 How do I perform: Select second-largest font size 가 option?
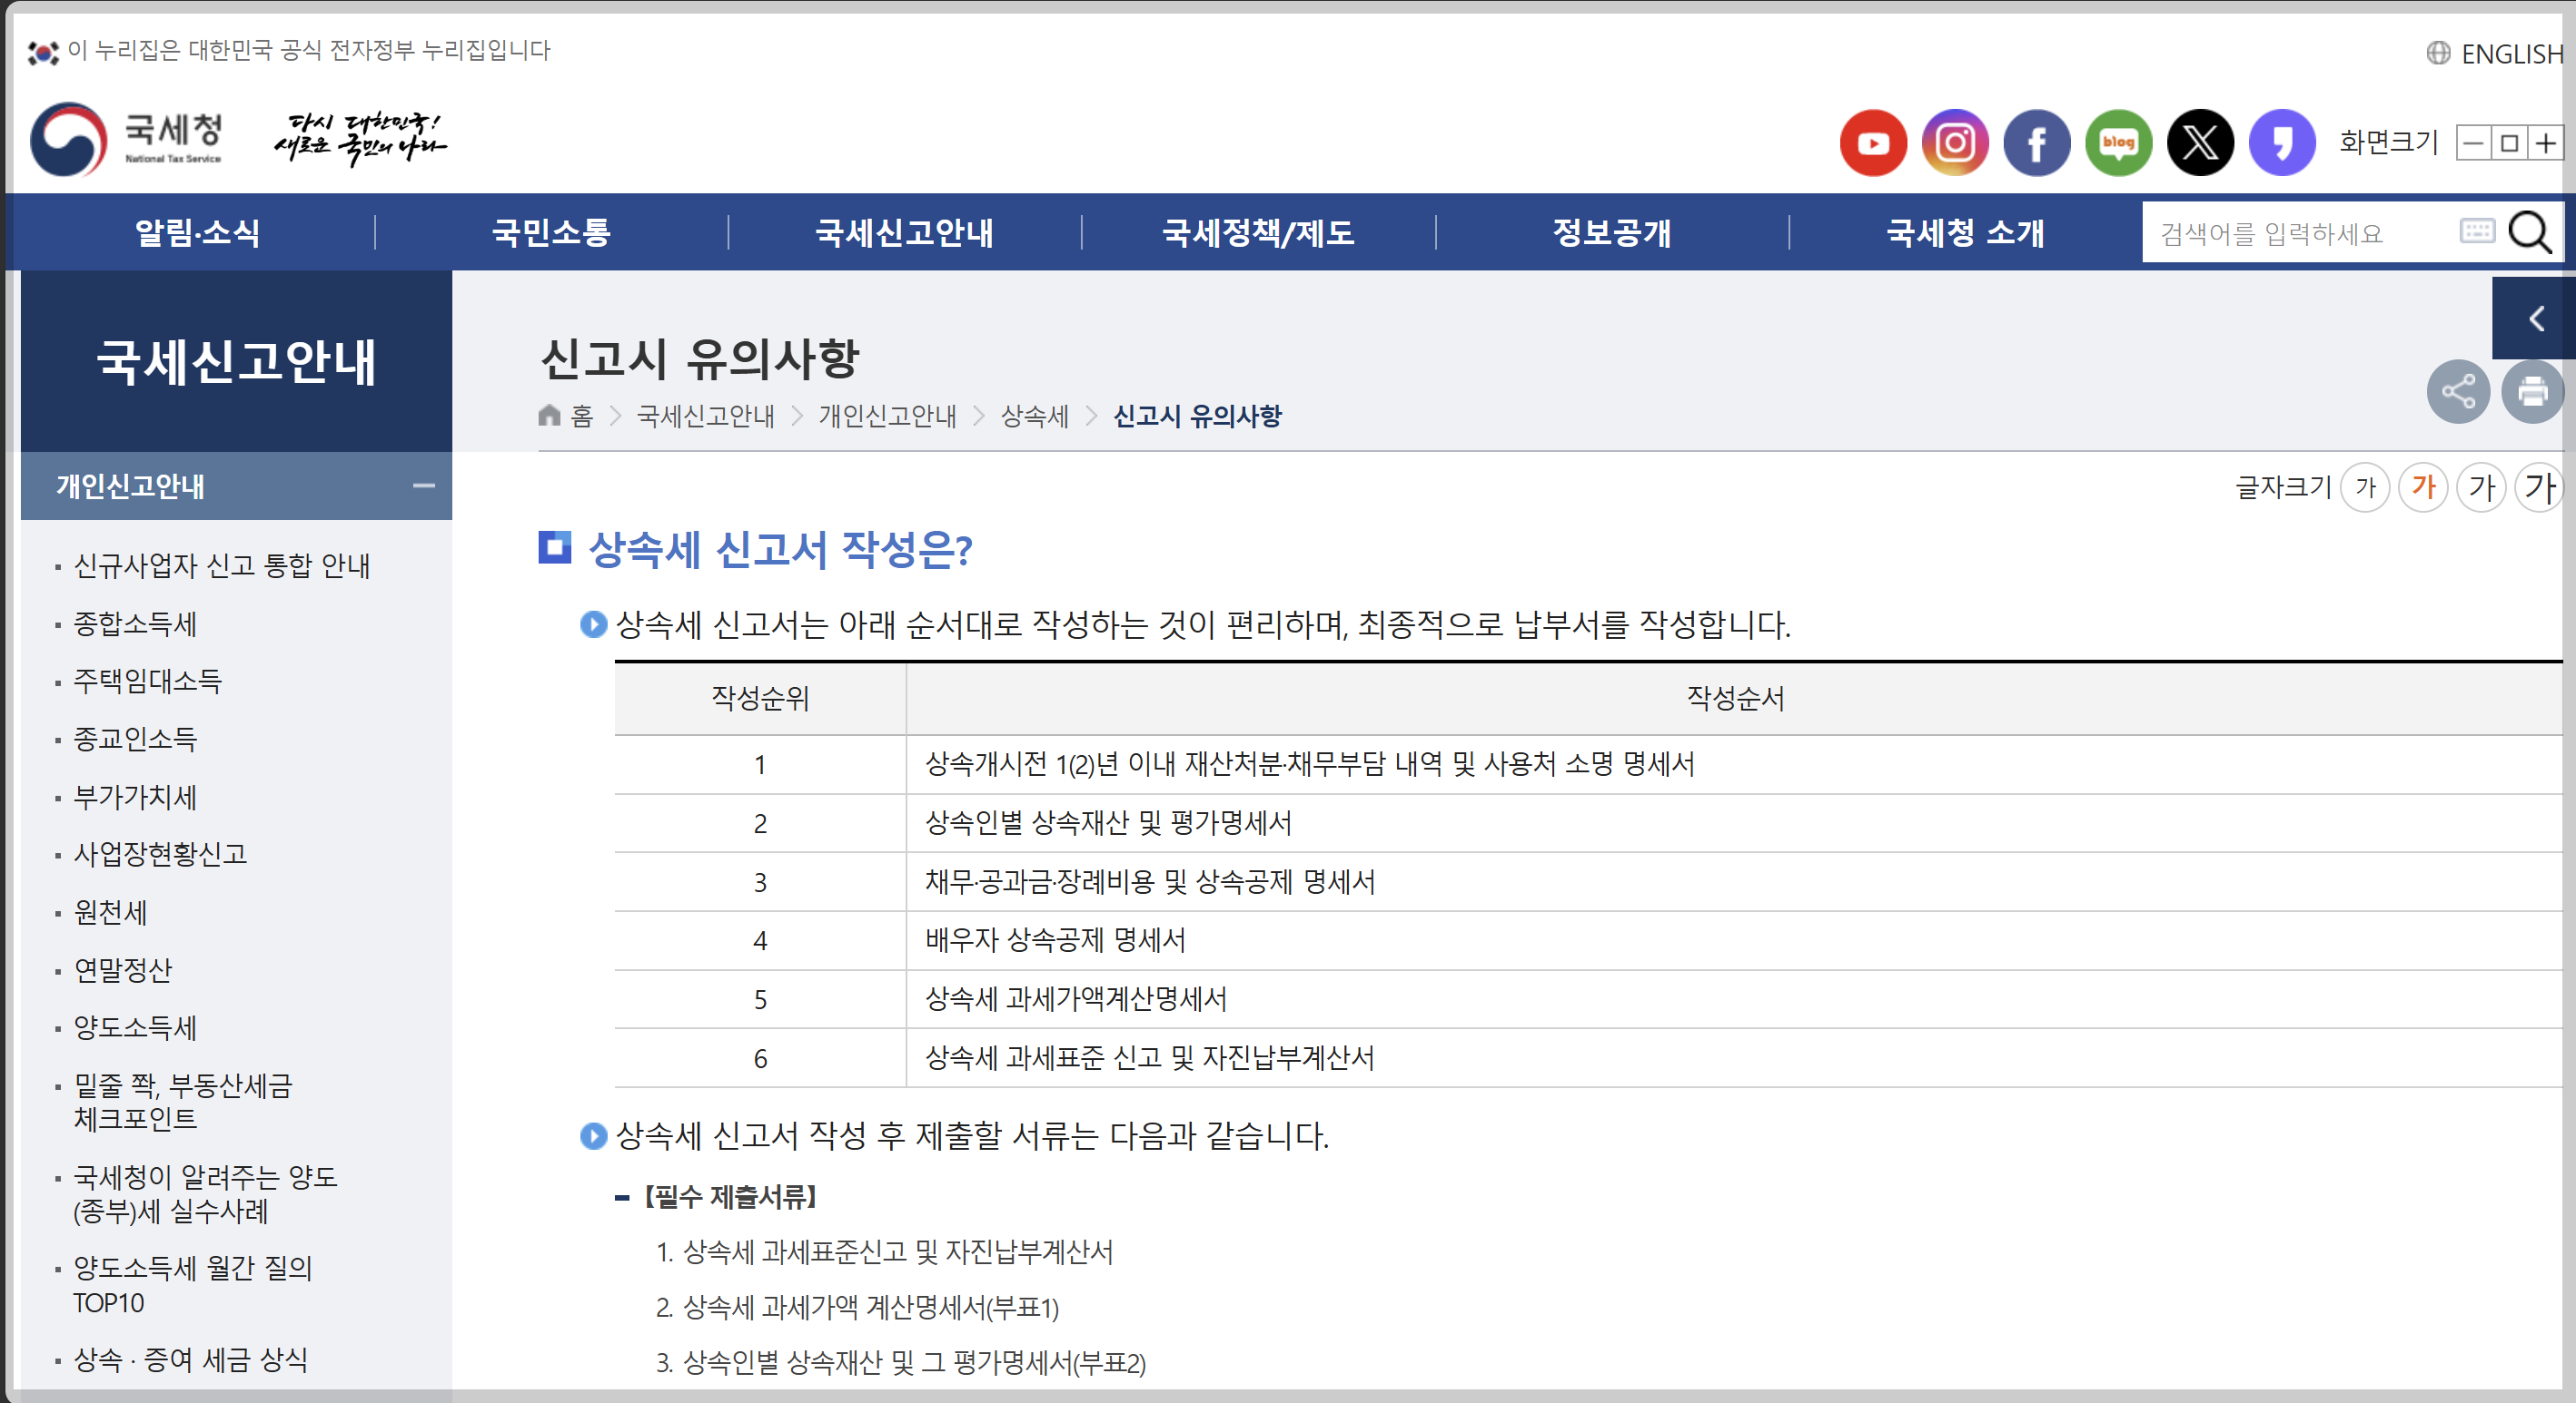pyautogui.click(x=2481, y=487)
